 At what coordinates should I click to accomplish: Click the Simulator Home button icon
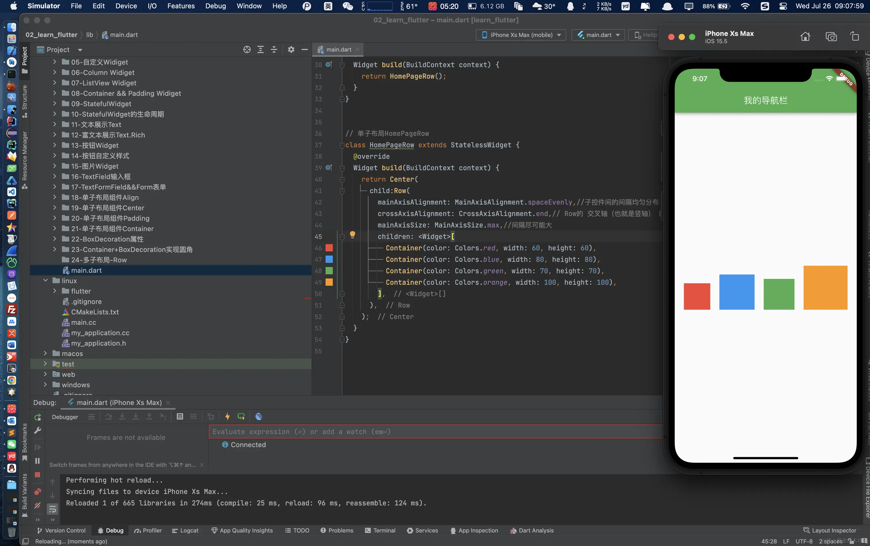(x=805, y=37)
